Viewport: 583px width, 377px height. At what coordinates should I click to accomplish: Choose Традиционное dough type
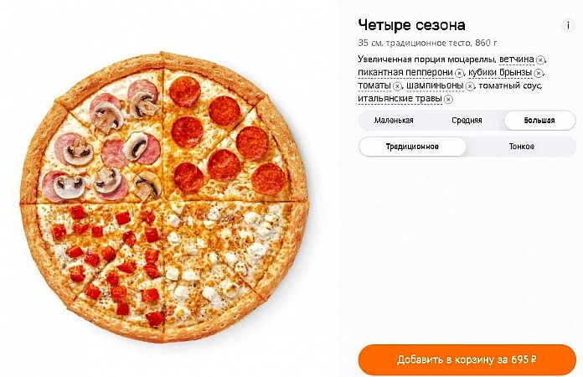pos(412,147)
